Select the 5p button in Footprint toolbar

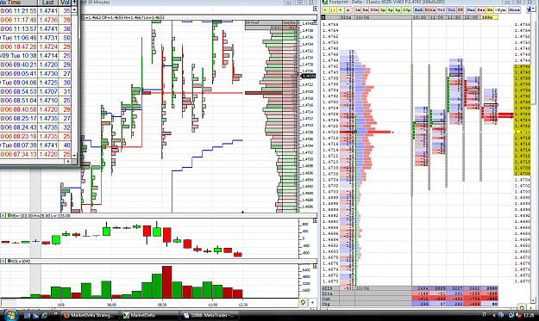click(398, 10)
